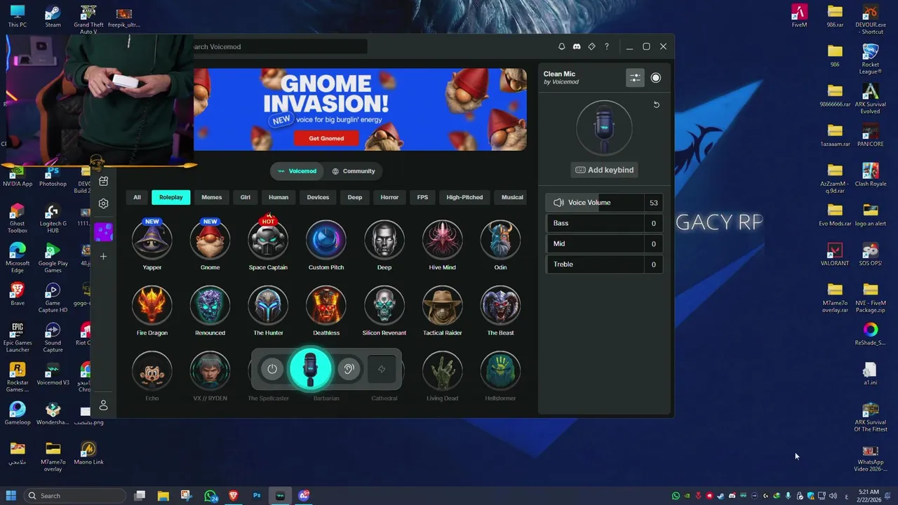Open File Explorer from the taskbar

coord(163,496)
